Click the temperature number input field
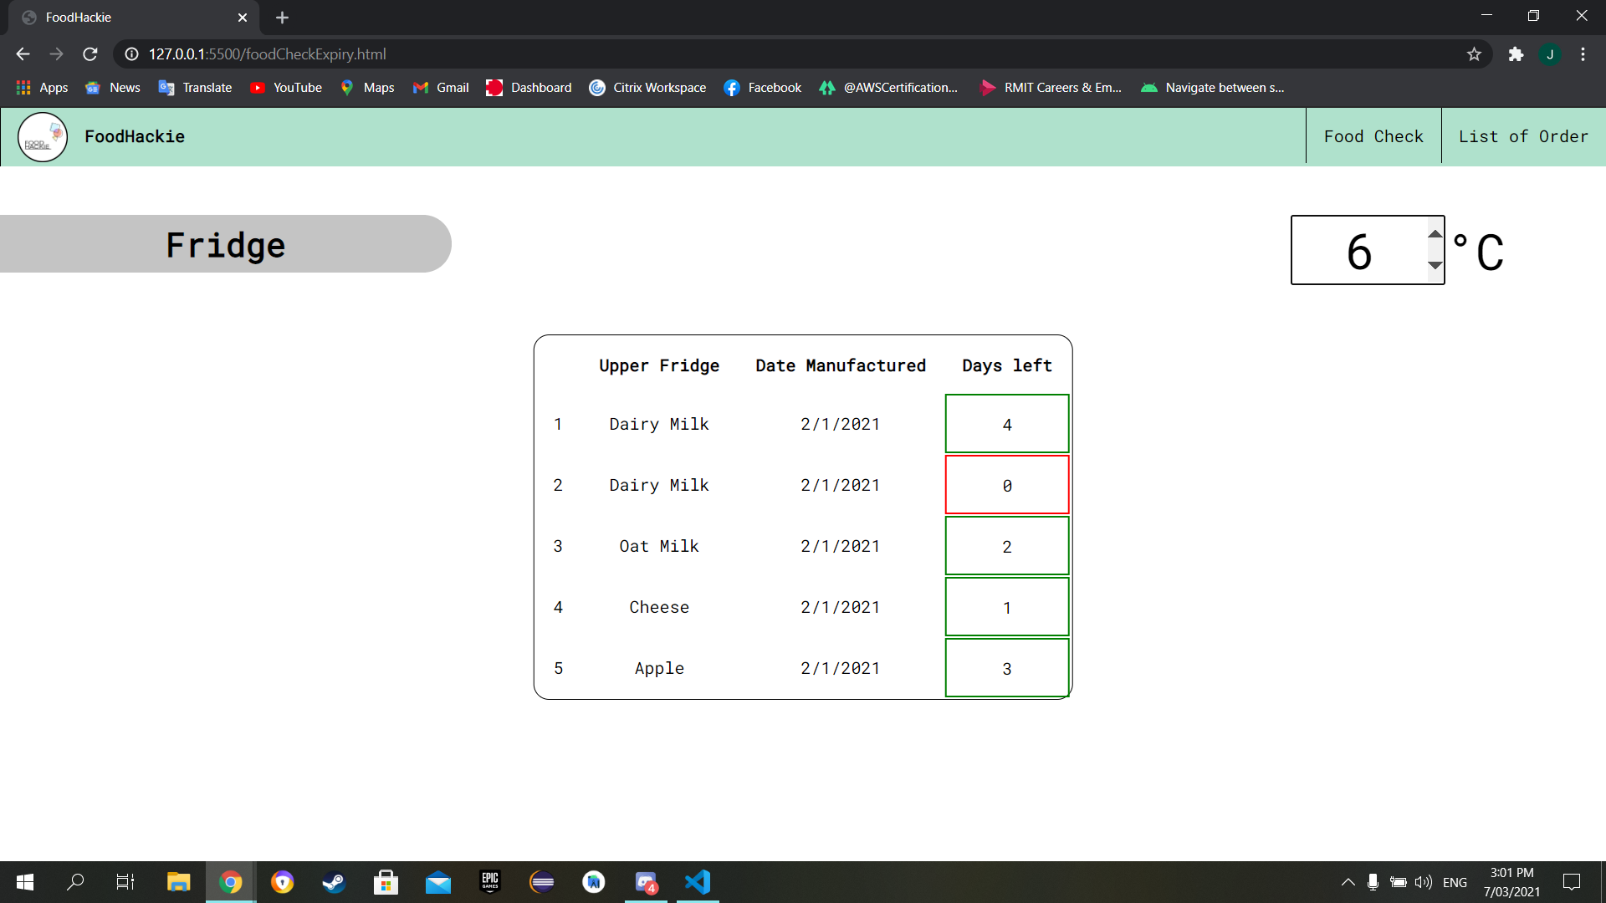This screenshot has width=1606, height=903. 1358,251
